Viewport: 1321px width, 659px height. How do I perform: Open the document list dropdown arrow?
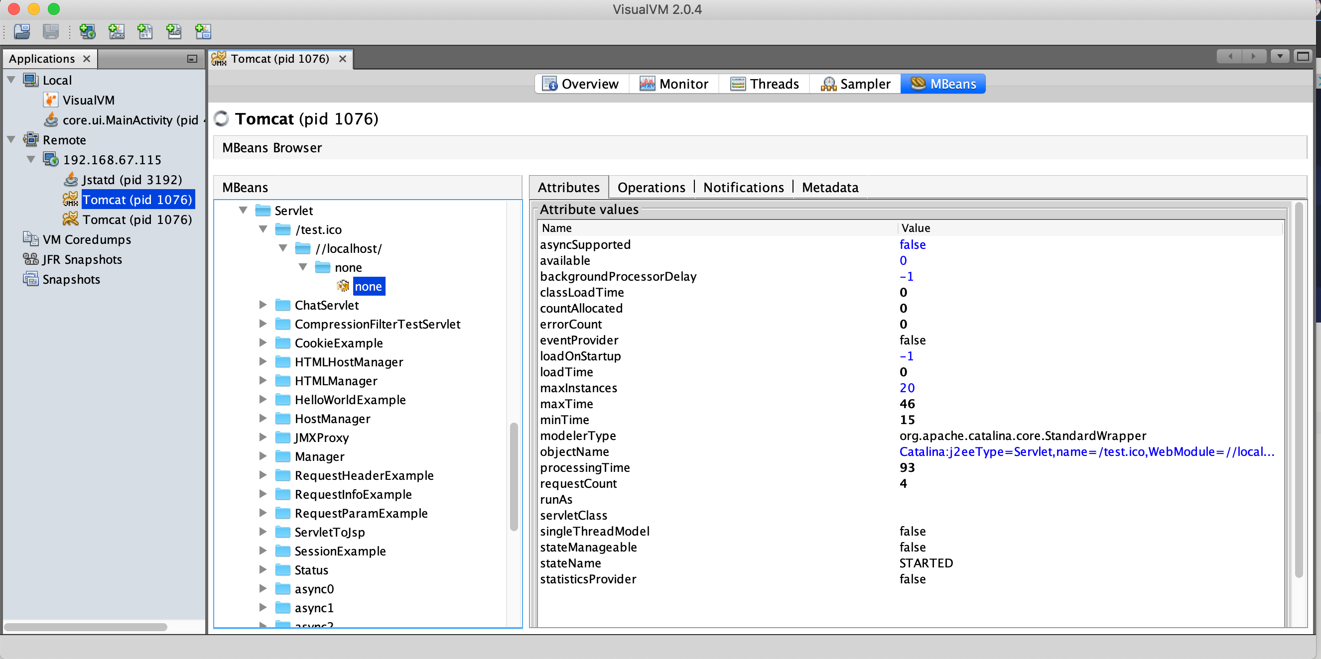click(x=1280, y=56)
